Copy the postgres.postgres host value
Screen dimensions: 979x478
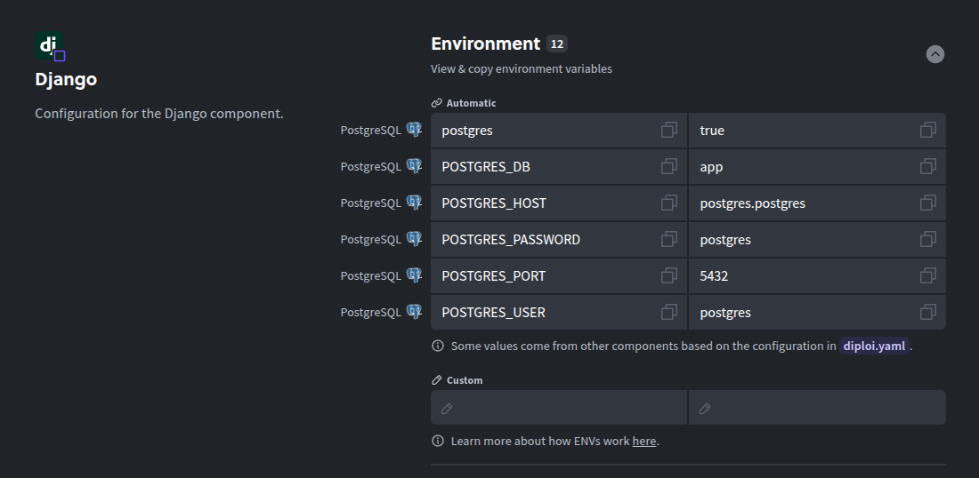(x=927, y=203)
